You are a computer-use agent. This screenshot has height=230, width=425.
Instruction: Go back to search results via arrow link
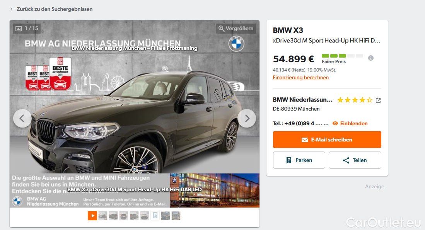click(51, 9)
